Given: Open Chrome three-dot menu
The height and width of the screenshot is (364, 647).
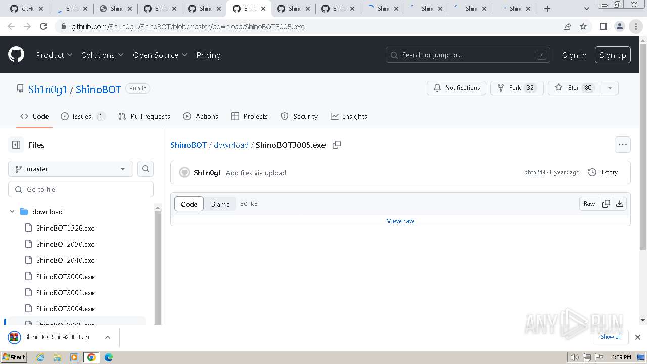Looking at the screenshot, I should (x=636, y=27).
